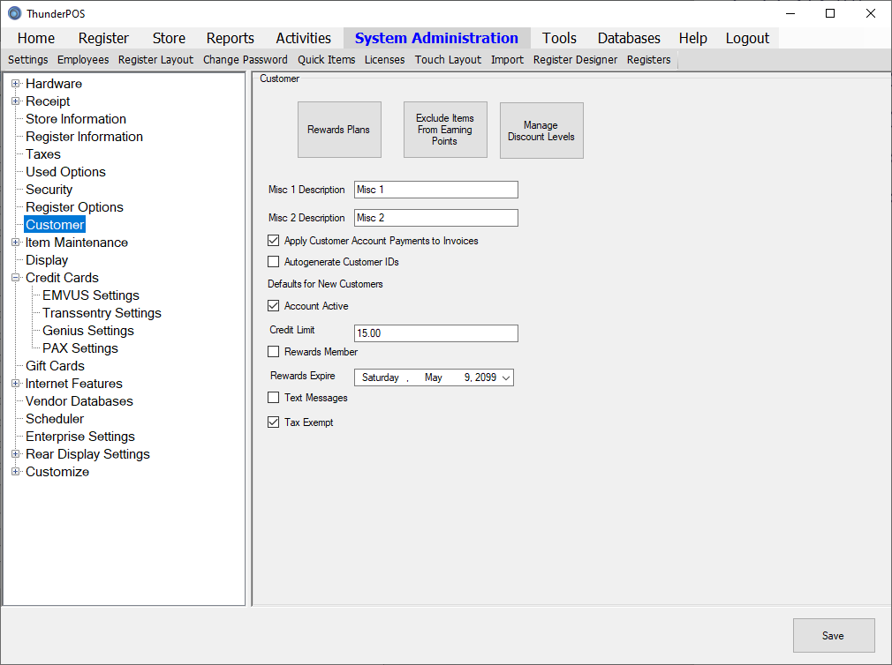The image size is (892, 665).
Task: Enable Autogenerate Customer IDs checkbox
Action: click(274, 262)
